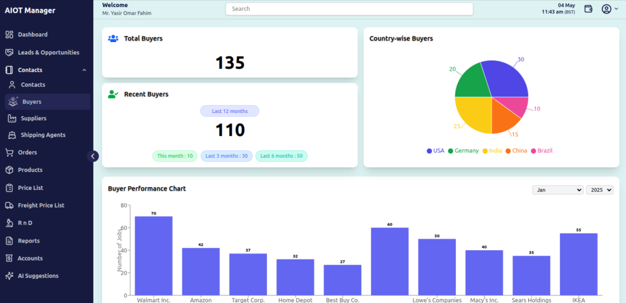Expand the profile menu chevron
Viewport: 626px width, 303px height.
pos(616,9)
